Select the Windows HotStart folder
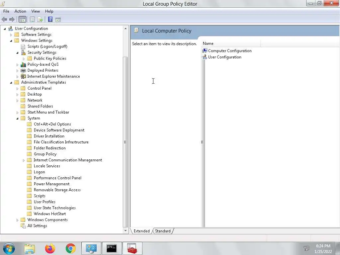This screenshot has height=255, width=340. pyautogui.click(x=50, y=213)
